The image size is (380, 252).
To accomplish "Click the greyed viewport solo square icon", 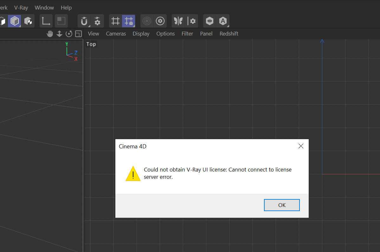I will [x=61, y=21].
